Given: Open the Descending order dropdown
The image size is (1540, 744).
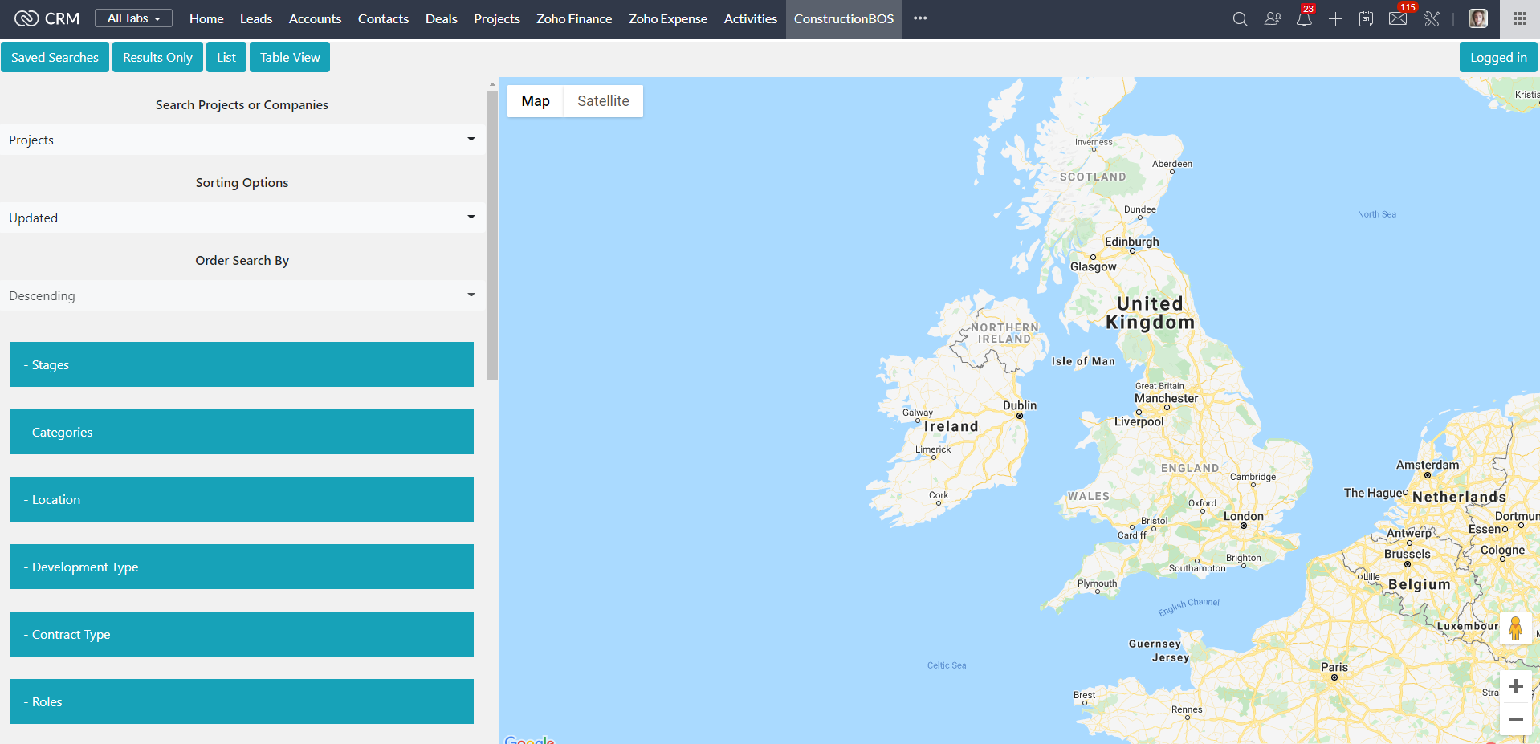Looking at the screenshot, I should point(242,295).
